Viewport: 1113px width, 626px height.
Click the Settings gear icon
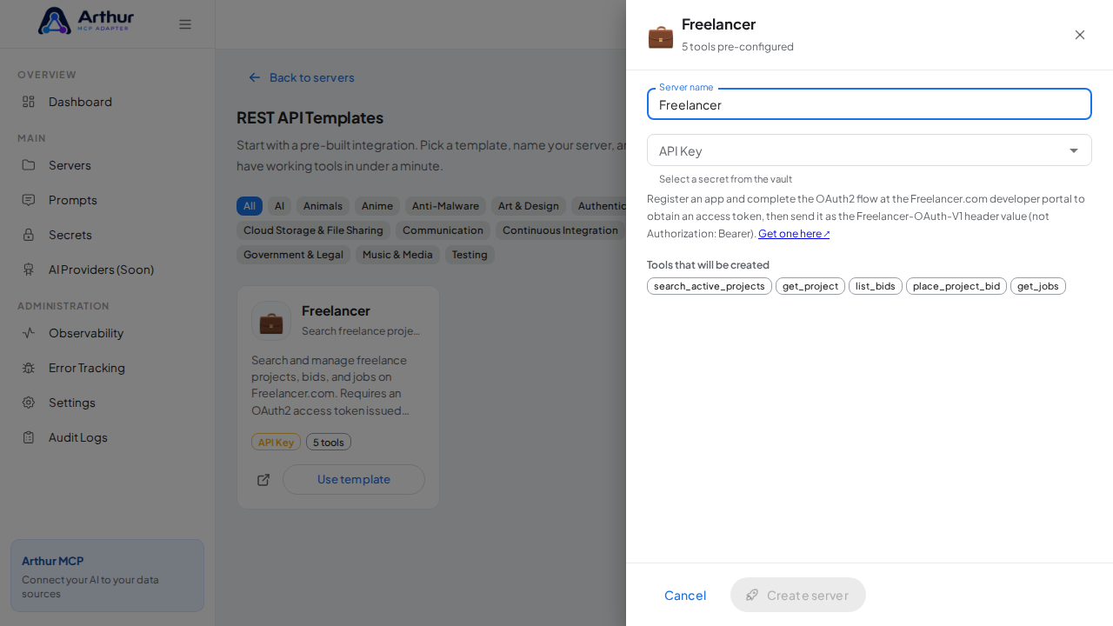29,403
